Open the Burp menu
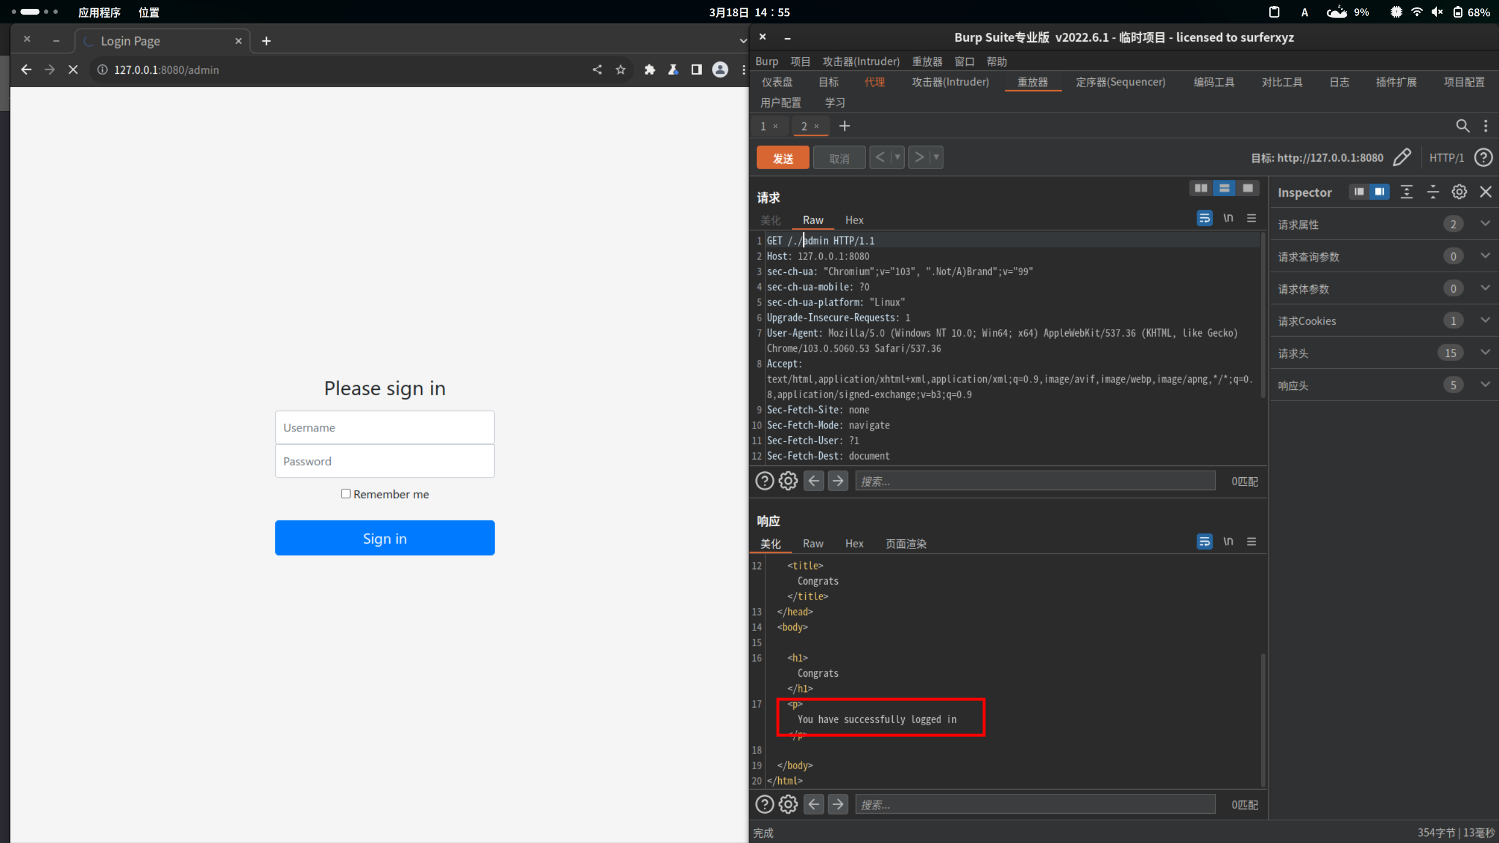1499x843 pixels. click(766, 61)
